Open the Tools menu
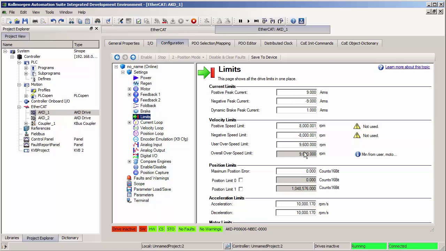 (x=49, y=12)
